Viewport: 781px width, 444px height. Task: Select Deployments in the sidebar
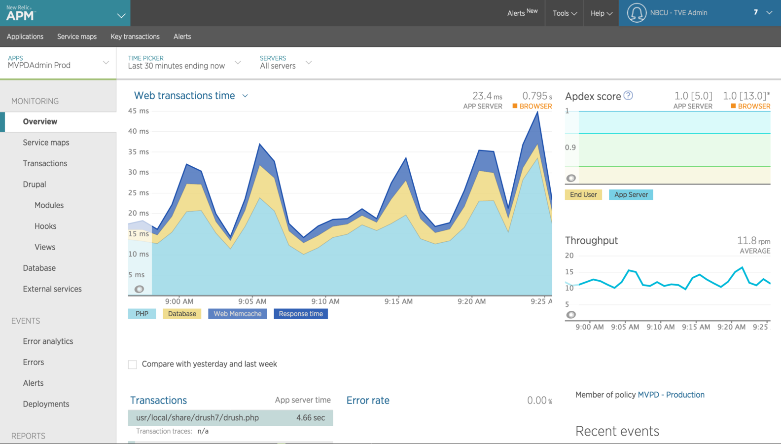pyautogui.click(x=46, y=404)
